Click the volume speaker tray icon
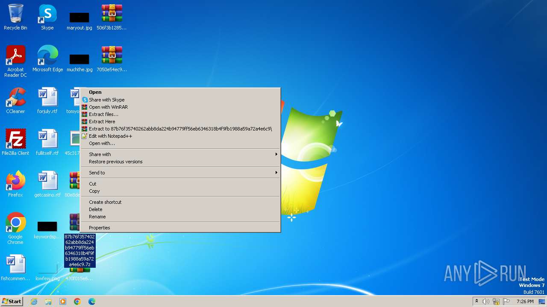 click(x=486, y=301)
